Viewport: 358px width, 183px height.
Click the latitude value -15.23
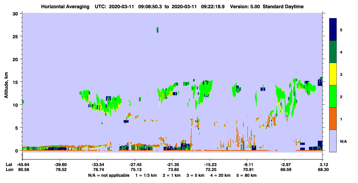[x=210, y=165]
